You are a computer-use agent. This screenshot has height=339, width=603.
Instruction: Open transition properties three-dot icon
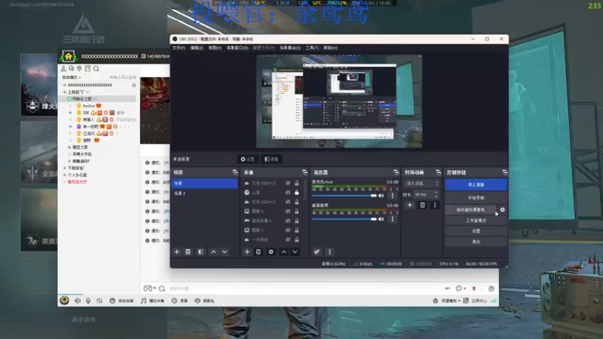pos(435,205)
